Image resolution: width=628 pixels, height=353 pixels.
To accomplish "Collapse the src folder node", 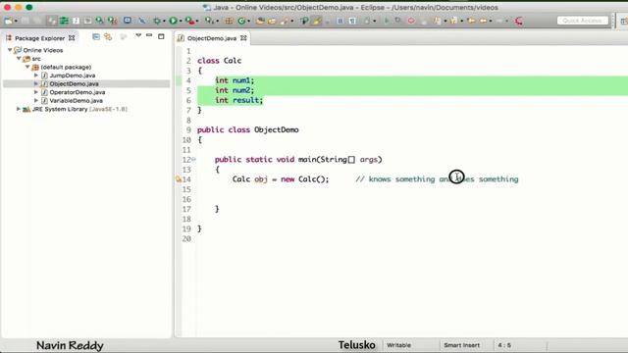I will click(19, 59).
